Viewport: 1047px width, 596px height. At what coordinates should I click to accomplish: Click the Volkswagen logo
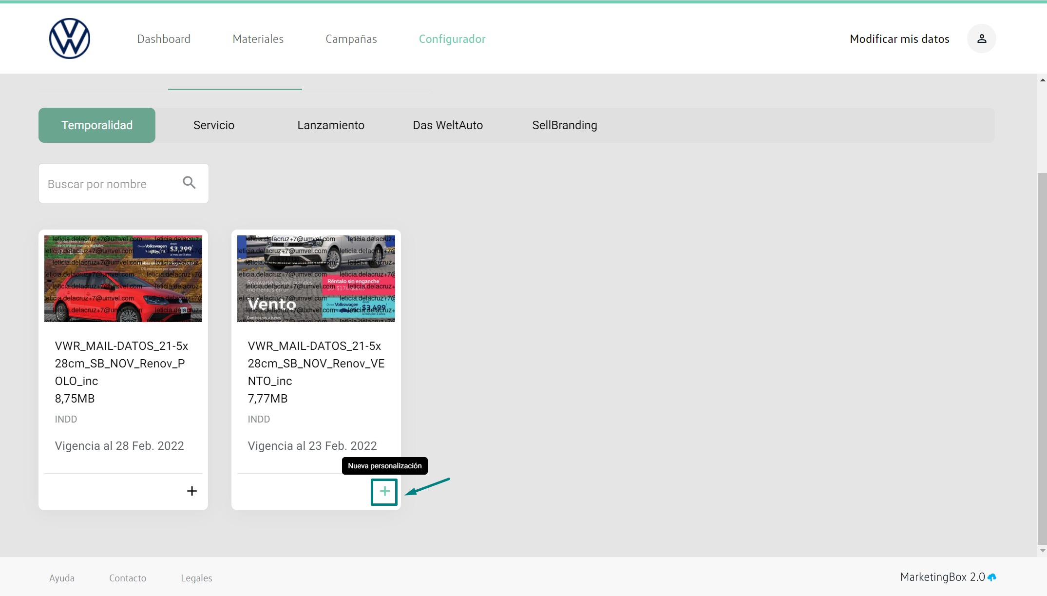(70, 38)
